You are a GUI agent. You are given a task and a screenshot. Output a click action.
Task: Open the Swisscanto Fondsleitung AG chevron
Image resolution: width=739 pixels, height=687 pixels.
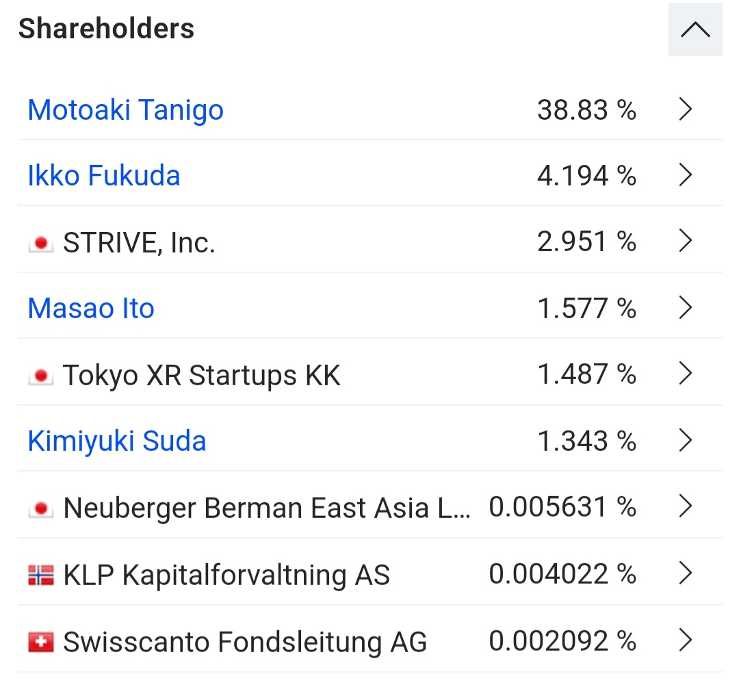pos(686,640)
